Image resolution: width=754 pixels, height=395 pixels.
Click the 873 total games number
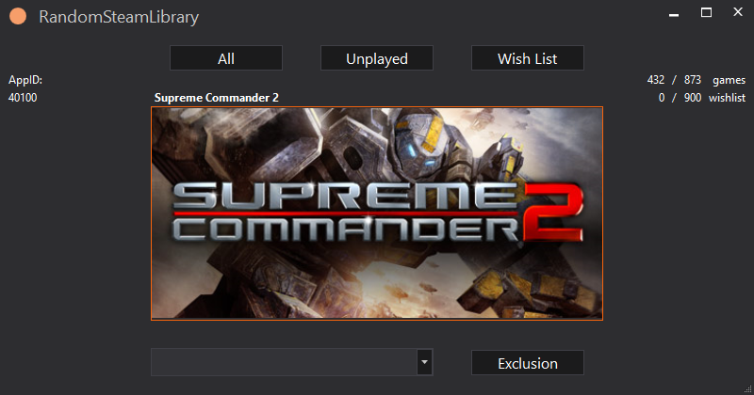pos(692,81)
